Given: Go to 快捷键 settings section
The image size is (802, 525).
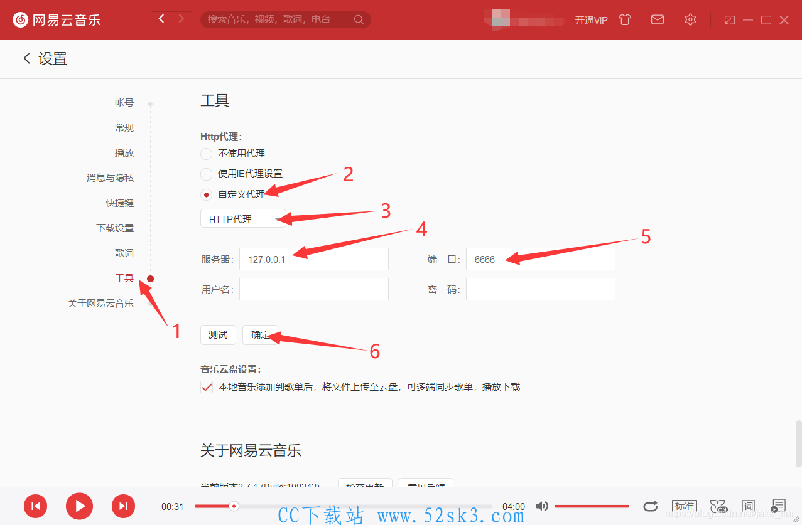Looking at the screenshot, I should tap(119, 203).
